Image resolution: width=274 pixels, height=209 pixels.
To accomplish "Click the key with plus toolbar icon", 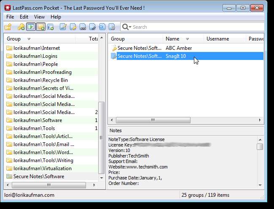I will (x=21, y=27).
